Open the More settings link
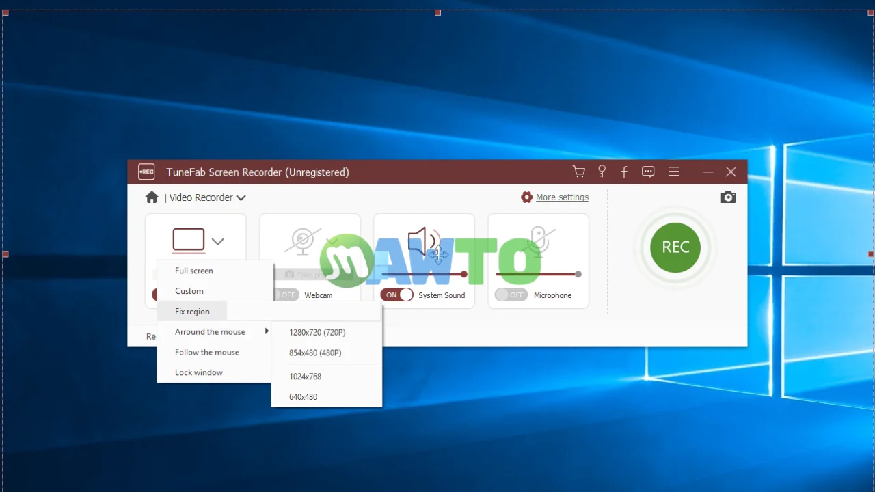Image resolution: width=875 pixels, height=492 pixels. click(562, 197)
